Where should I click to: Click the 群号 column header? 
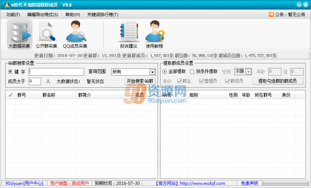point(28,95)
